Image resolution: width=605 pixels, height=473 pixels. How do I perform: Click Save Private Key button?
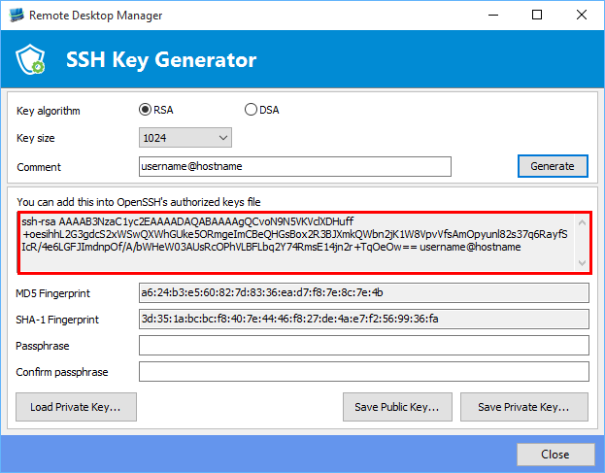pyautogui.click(x=523, y=407)
